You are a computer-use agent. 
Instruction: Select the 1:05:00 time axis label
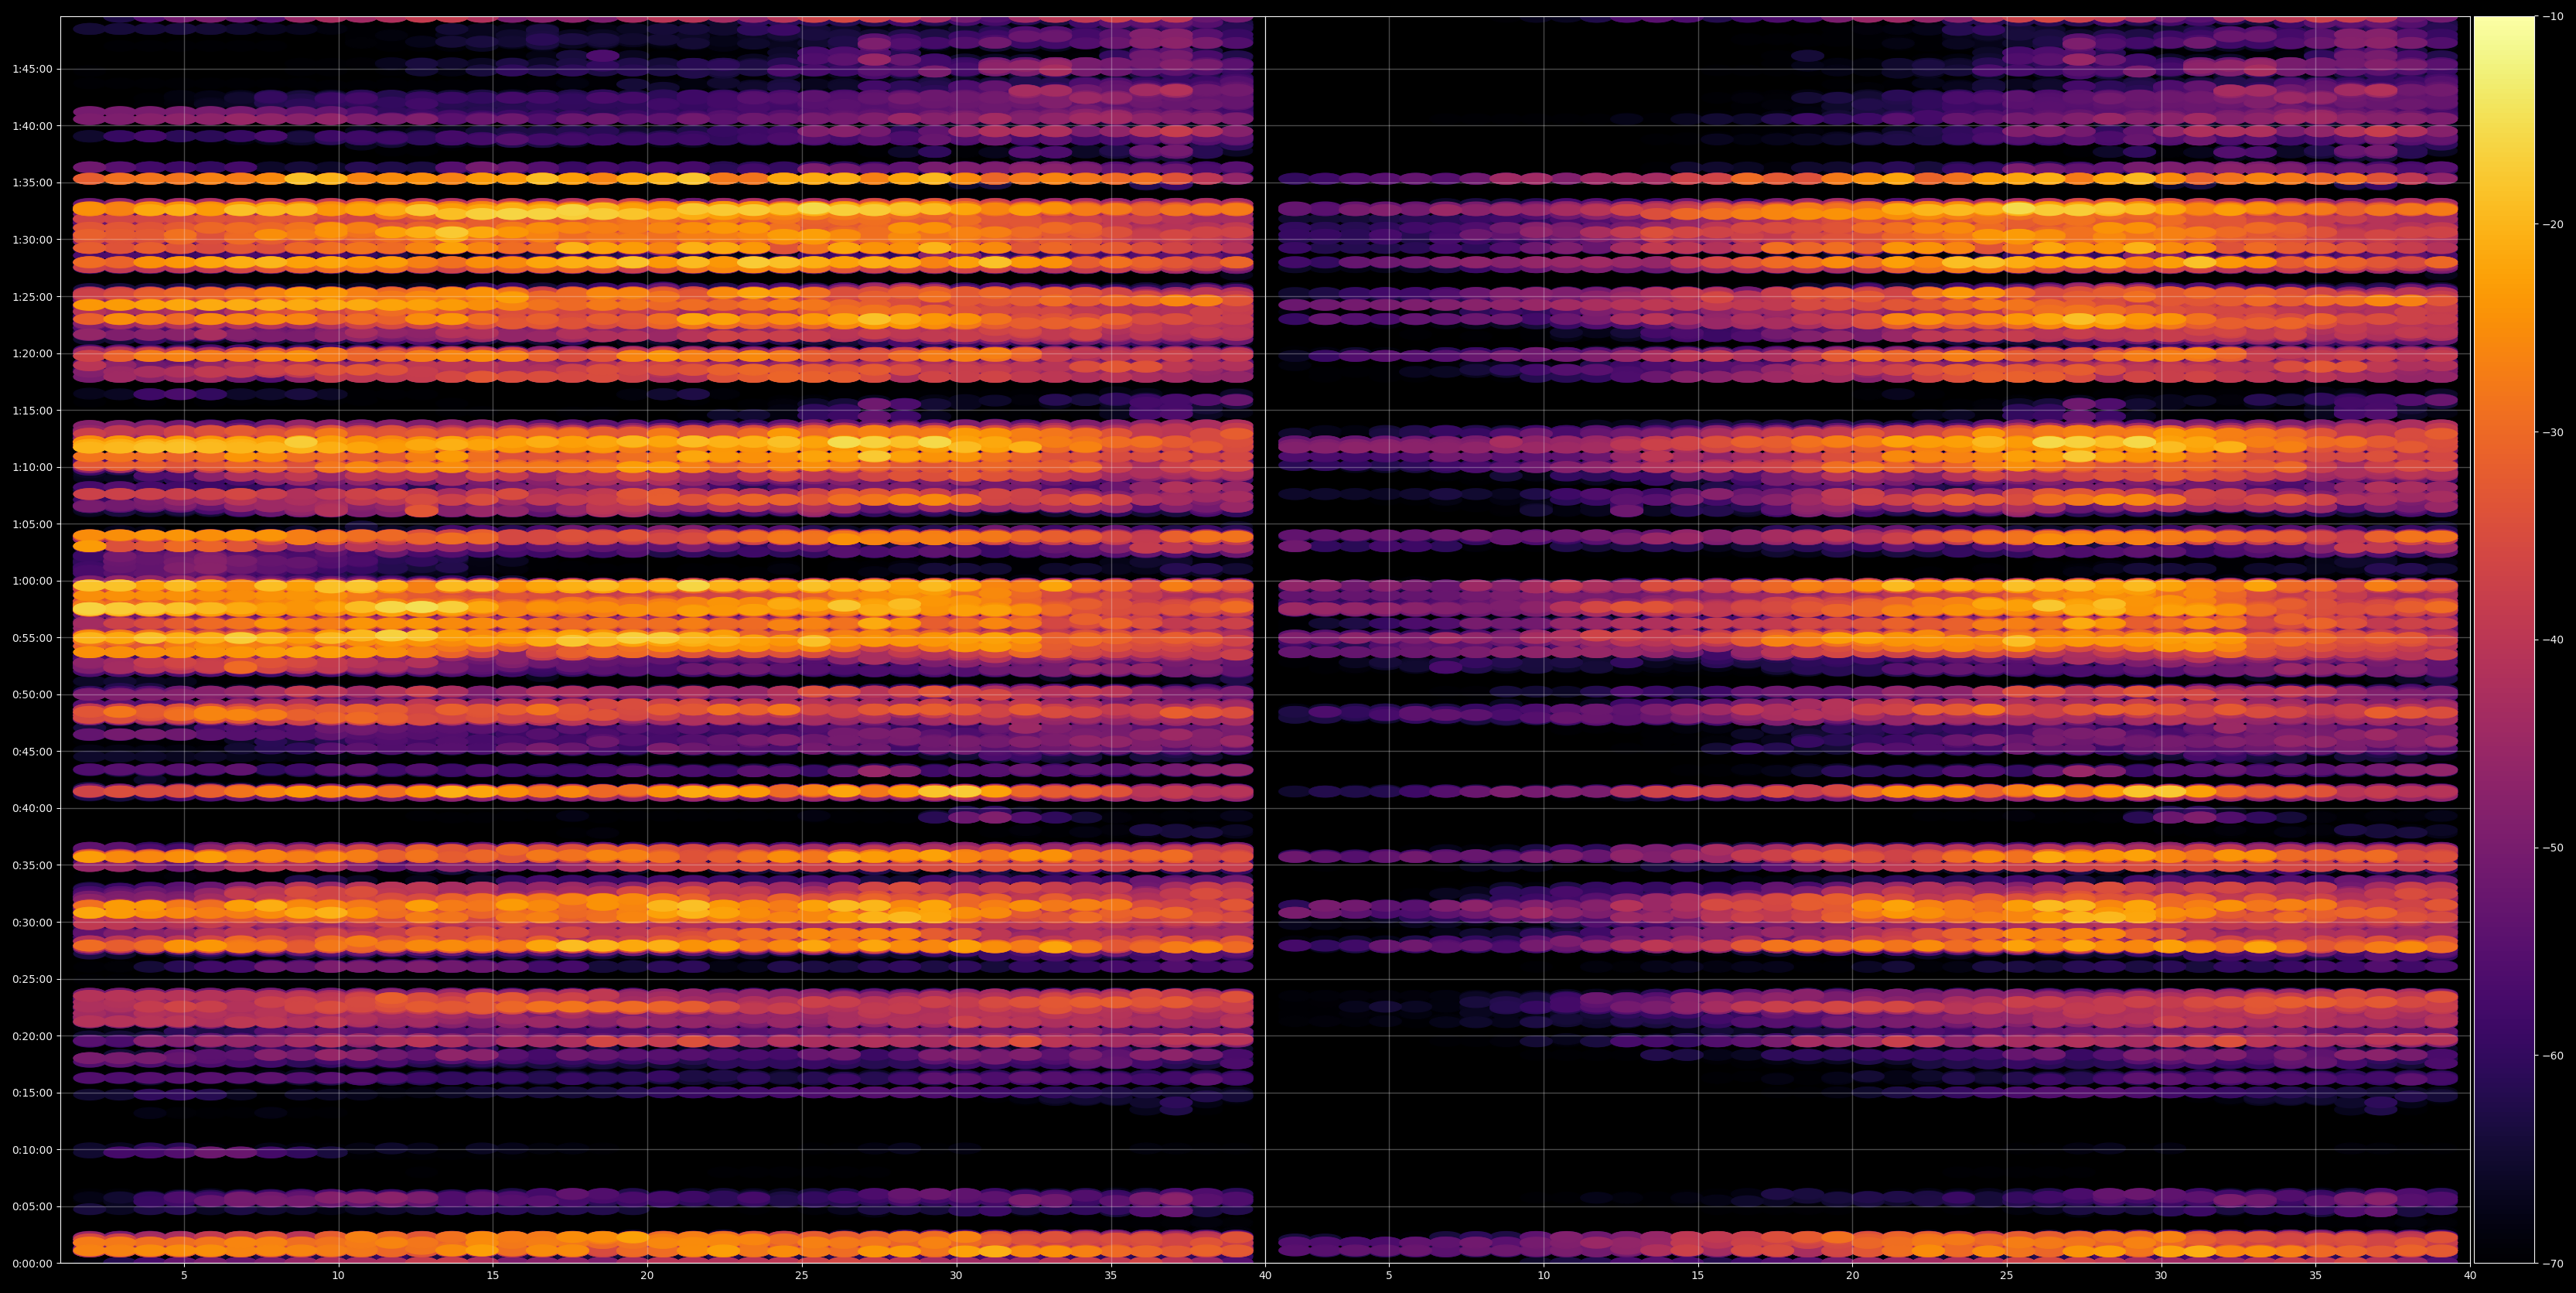click(32, 524)
